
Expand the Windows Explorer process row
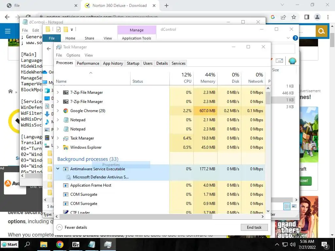(58, 147)
